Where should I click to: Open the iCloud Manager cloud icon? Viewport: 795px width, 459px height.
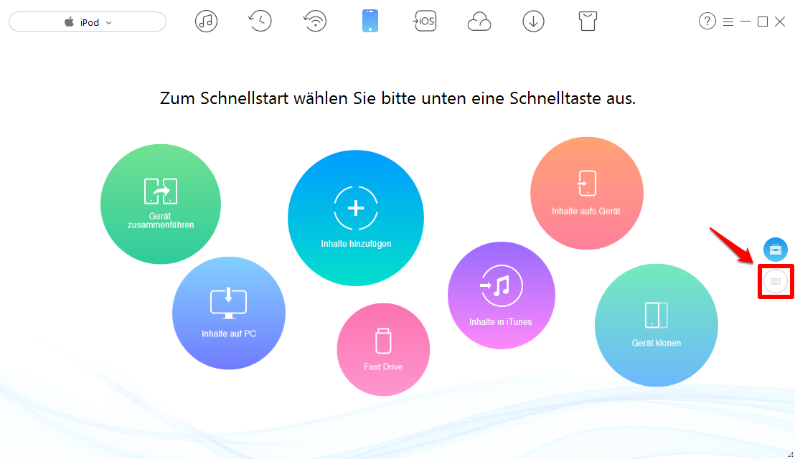pos(479,22)
